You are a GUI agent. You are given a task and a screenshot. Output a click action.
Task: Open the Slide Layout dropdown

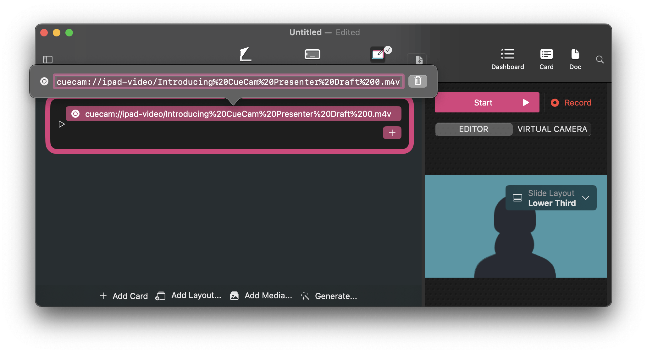[x=551, y=198]
